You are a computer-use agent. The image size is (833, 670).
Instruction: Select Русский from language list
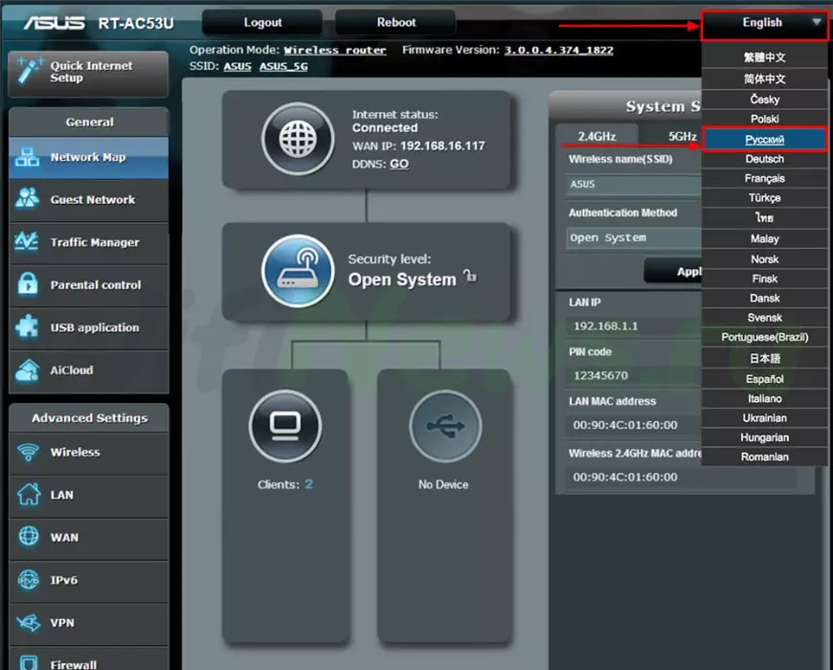764,140
